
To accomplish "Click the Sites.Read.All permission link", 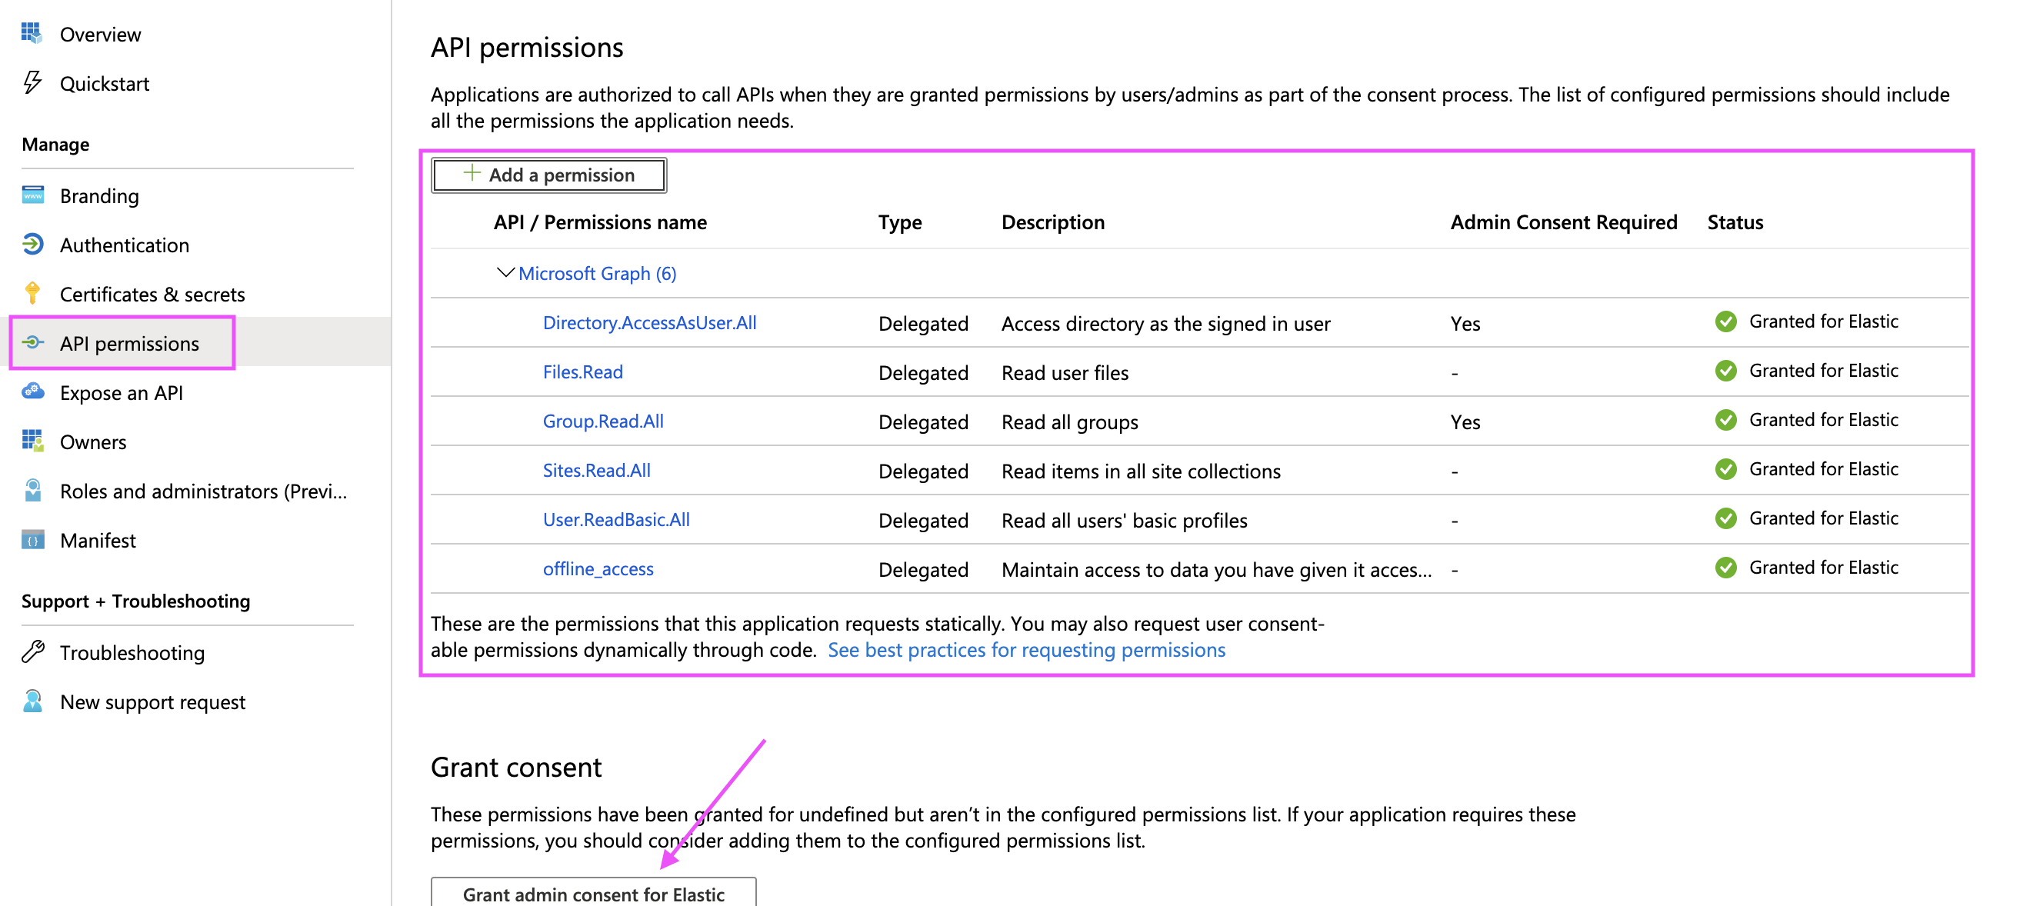I will [x=596, y=470].
